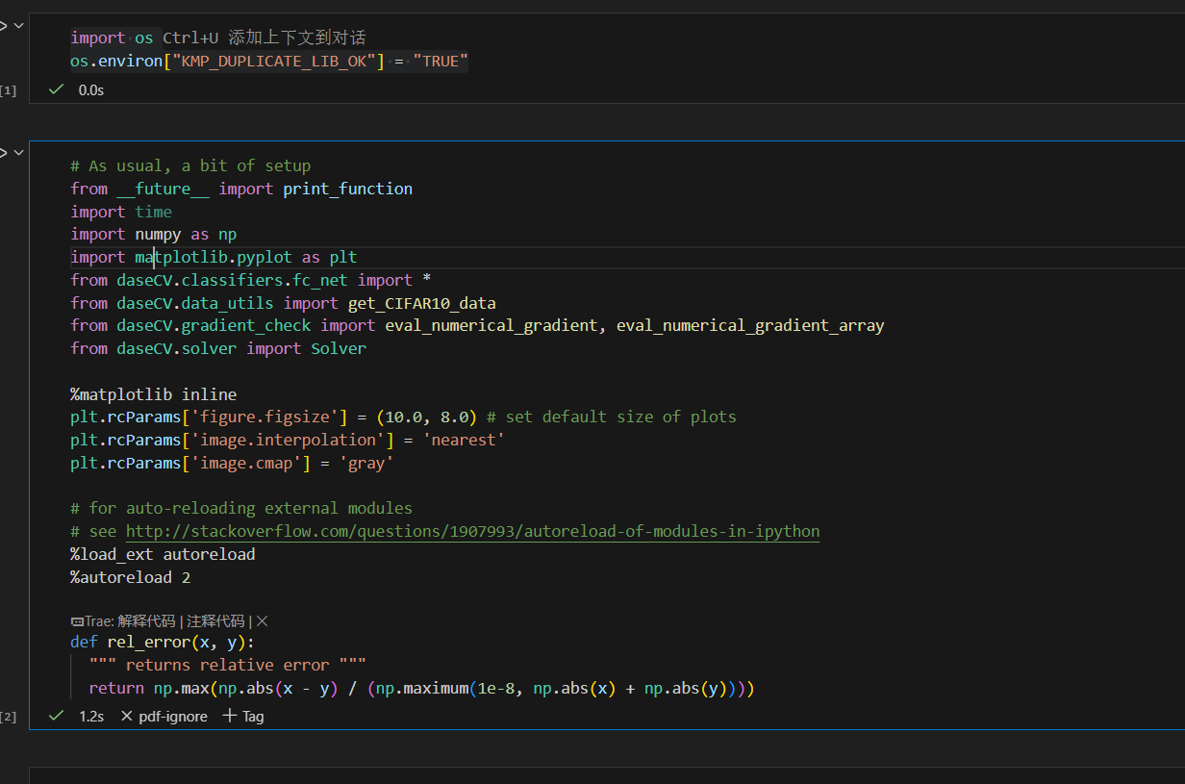This screenshot has width=1185, height=784.
Task: Click execution count [2]
Action: (x=8, y=717)
